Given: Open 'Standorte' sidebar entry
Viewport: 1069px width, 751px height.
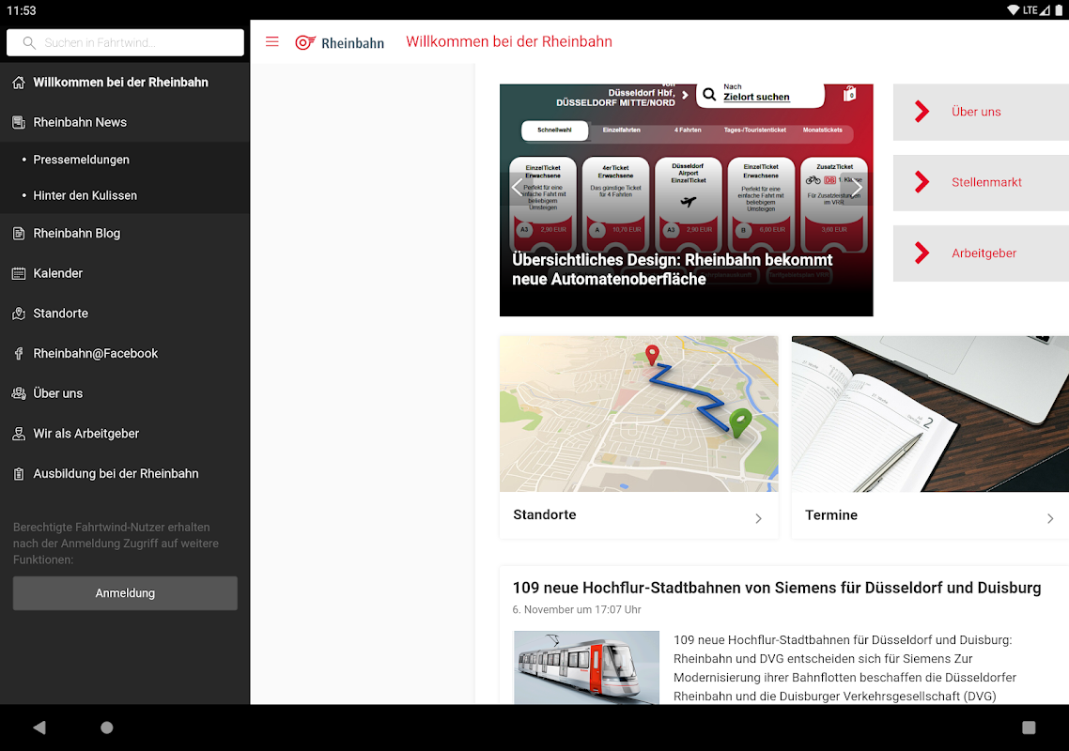Looking at the screenshot, I should pos(125,314).
